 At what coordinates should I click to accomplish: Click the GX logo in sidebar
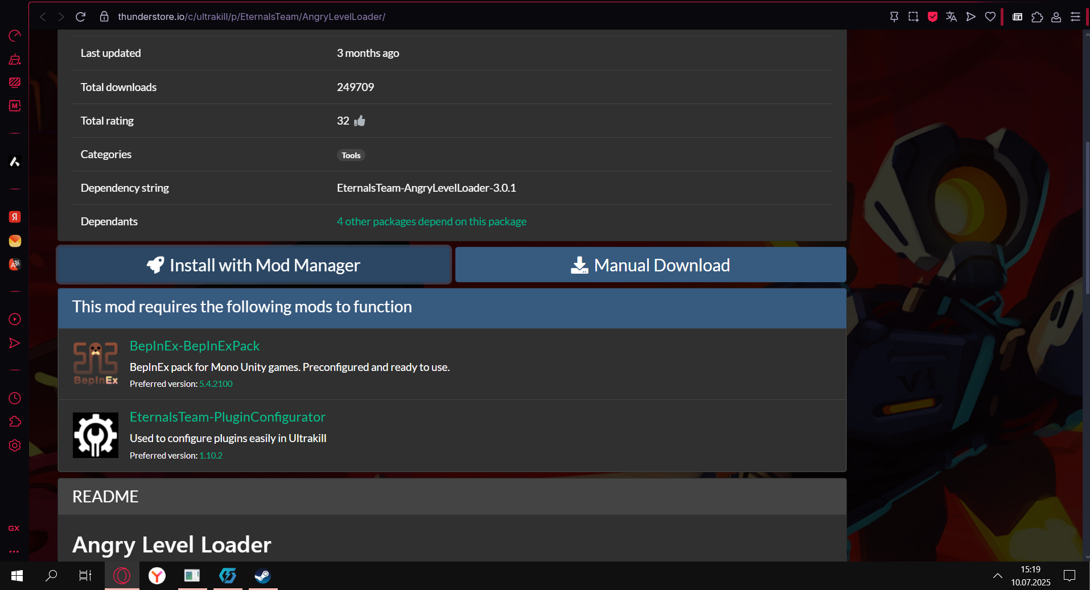(x=14, y=529)
